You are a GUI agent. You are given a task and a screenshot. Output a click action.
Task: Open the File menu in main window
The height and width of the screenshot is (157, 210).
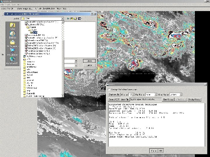2,5
